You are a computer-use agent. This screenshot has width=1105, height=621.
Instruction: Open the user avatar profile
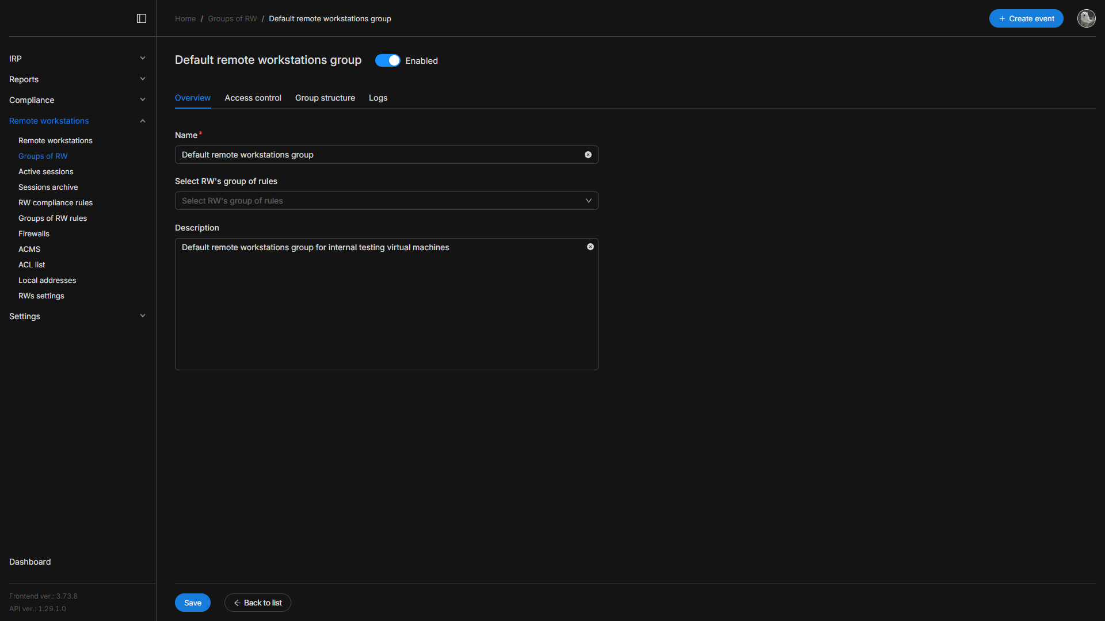tap(1086, 18)
